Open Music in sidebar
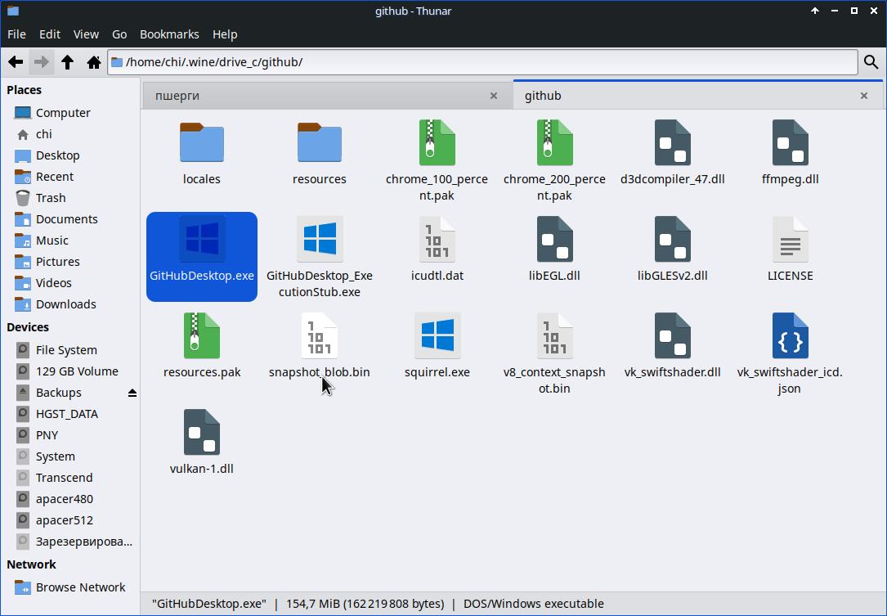Image resolution: width=887 pixels, height=616 pixels. (x=52, y=240)
